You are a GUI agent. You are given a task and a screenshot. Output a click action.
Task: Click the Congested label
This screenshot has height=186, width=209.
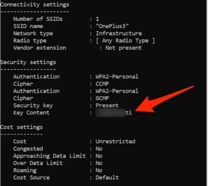[x=28, y=149]
